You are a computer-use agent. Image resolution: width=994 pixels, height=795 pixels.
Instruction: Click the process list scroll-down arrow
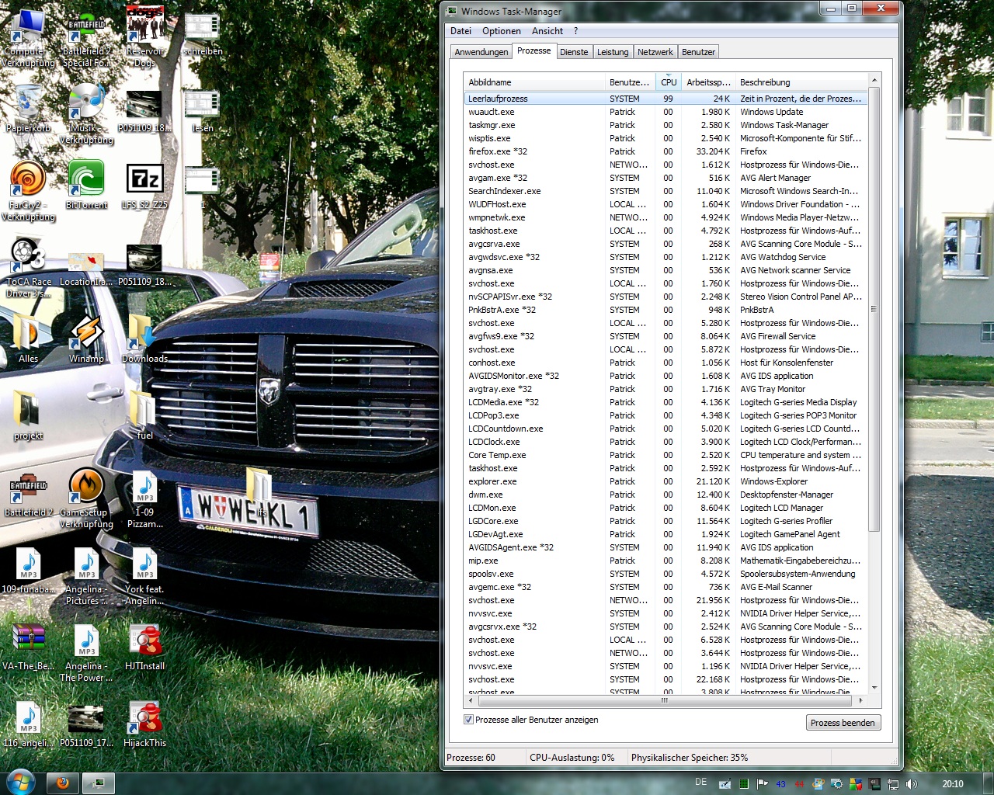coord(874,688)
